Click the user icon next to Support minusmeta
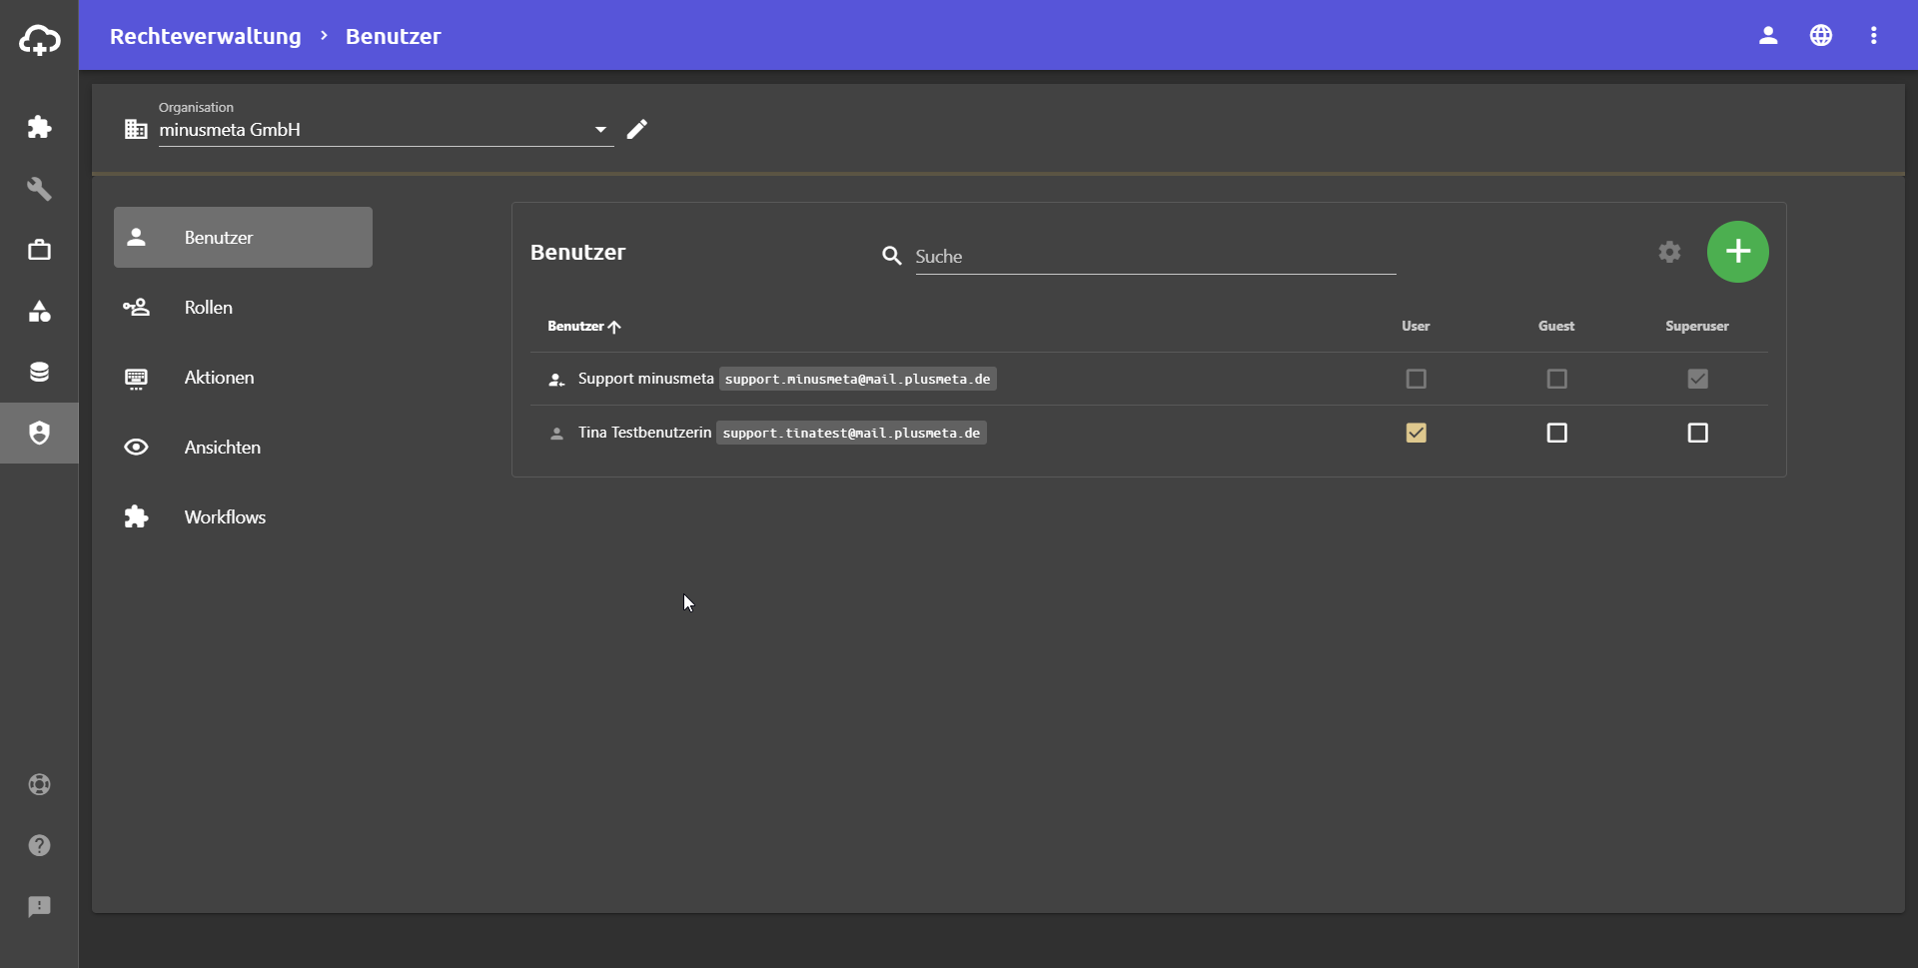Image resolution: width=1918 pixels, height=968 pixels. pyautogui.click(x=556, y=380)
